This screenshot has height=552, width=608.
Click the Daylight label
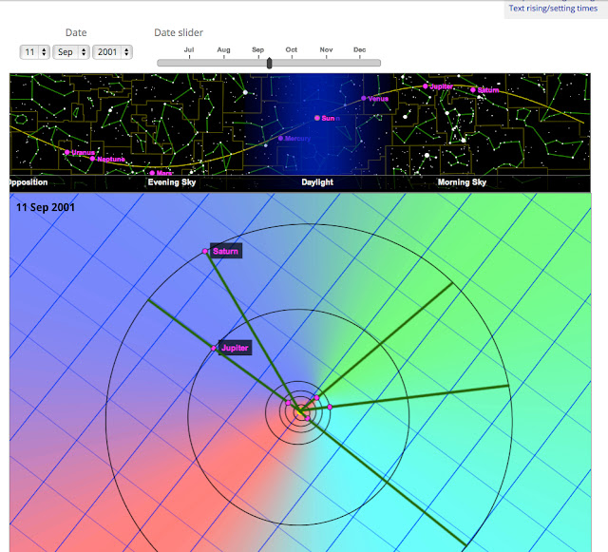point(317,182)
